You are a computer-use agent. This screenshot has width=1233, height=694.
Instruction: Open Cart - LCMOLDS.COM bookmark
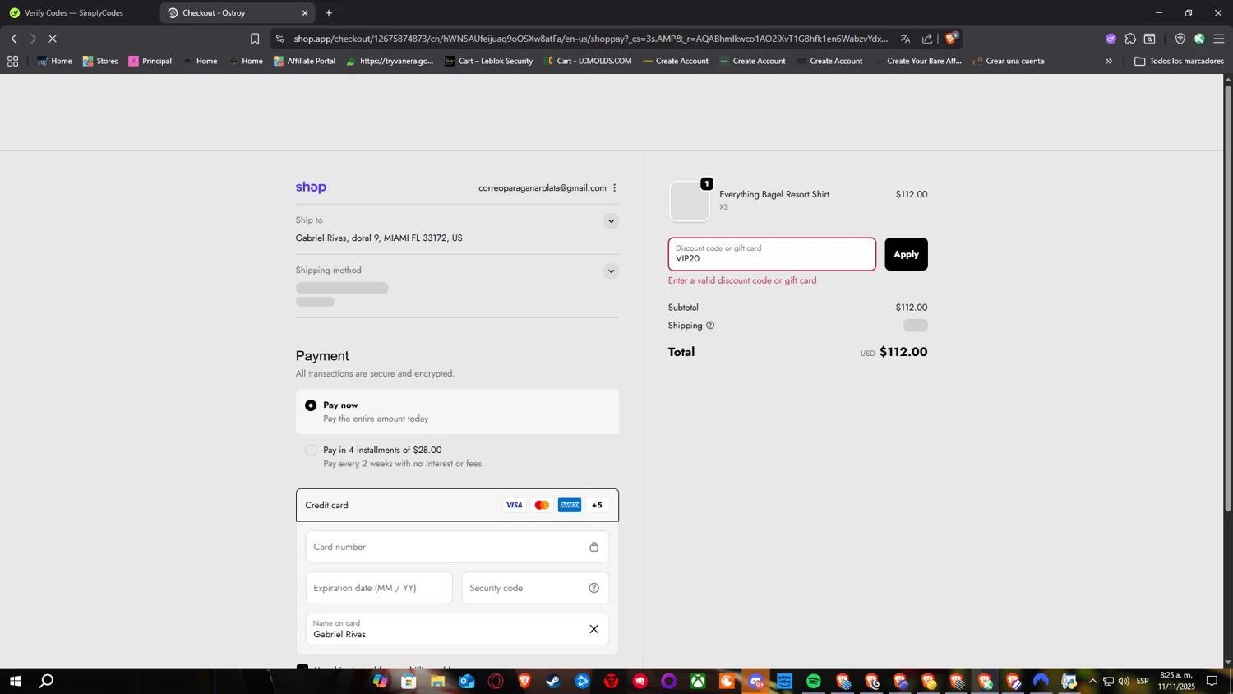click(587, 61)
